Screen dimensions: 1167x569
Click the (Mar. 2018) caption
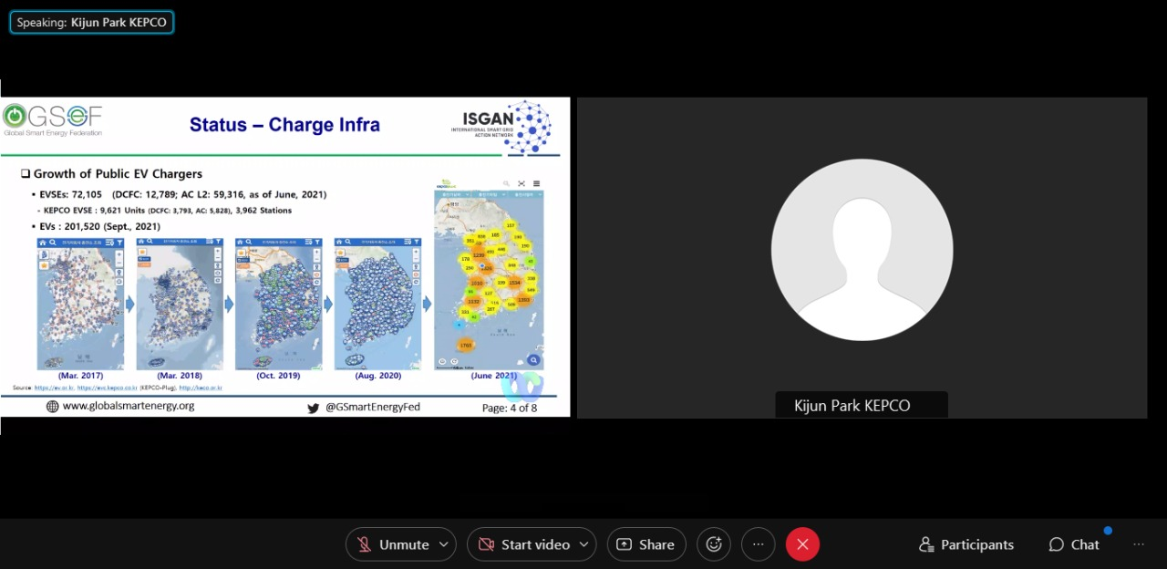click(180, 376)
